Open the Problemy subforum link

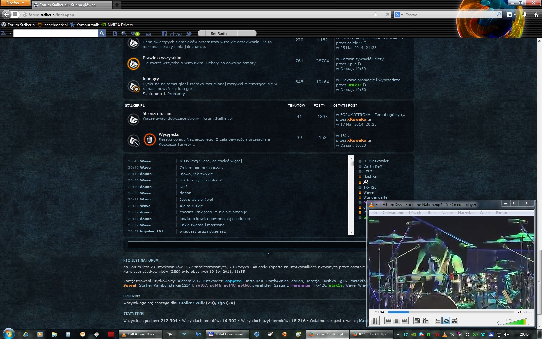(x=176, y=94)
